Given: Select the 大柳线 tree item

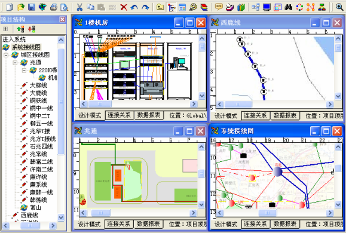Looking at the screenshot, I should (x=38, y=85).
